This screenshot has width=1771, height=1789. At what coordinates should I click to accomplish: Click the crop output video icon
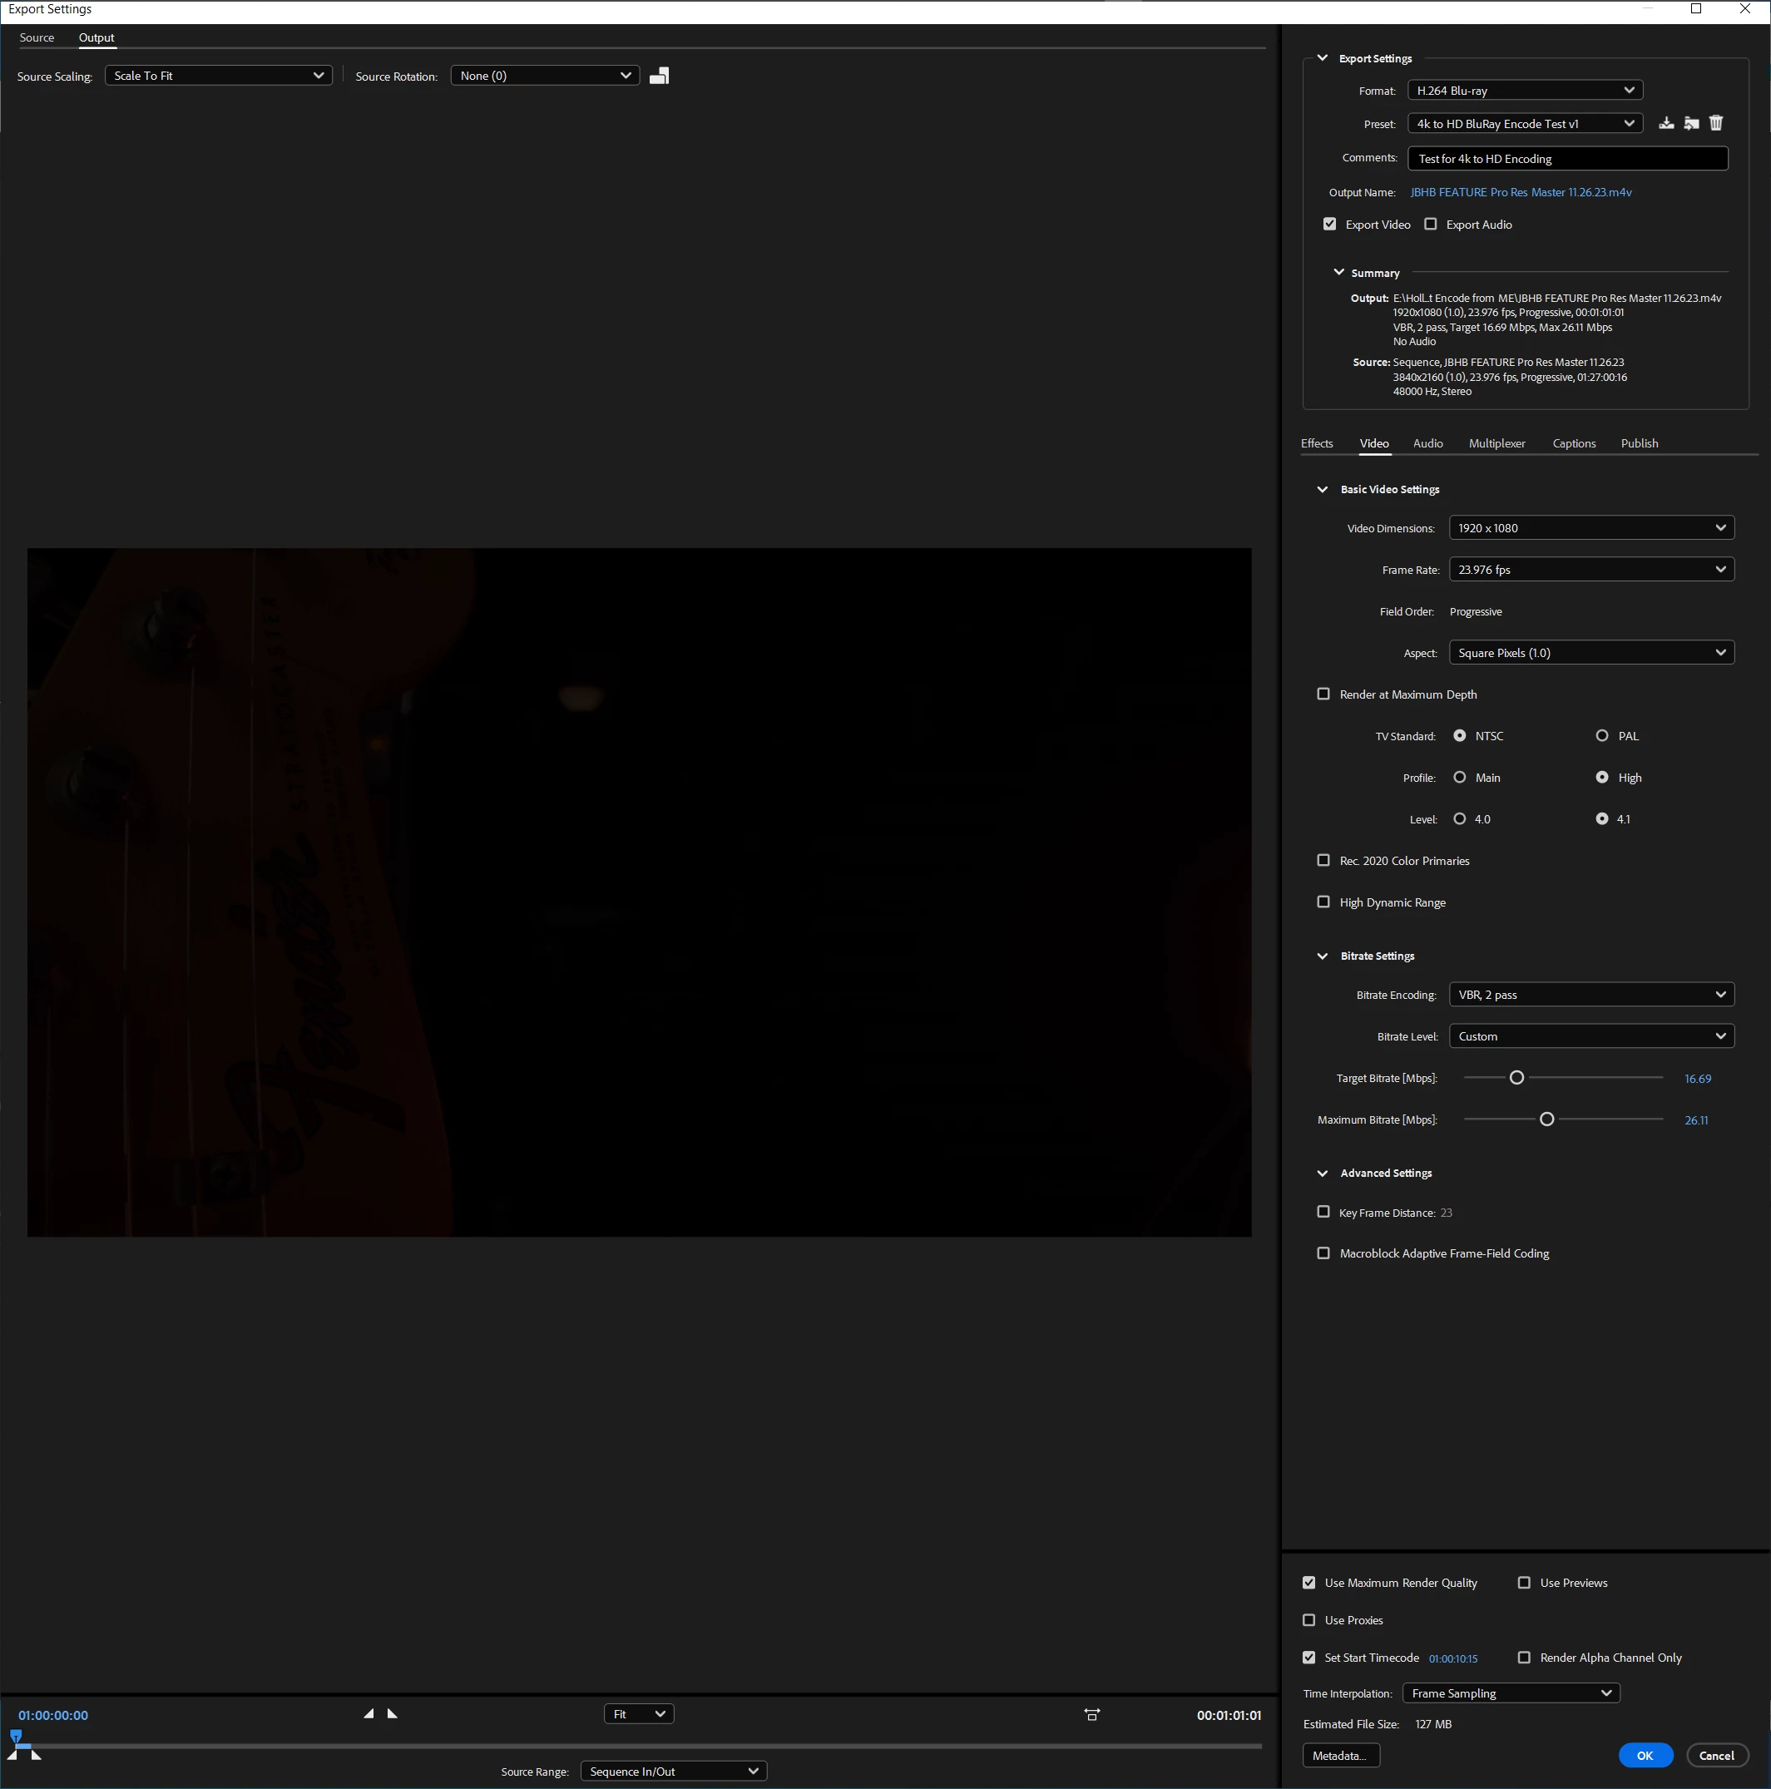click(x=659, y=76)
